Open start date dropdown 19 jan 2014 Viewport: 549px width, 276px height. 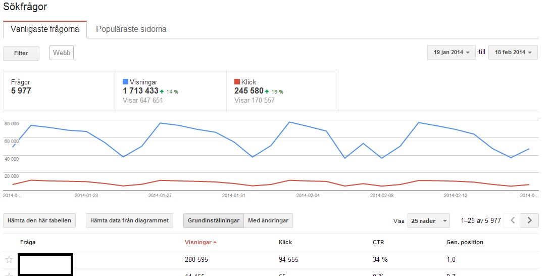click(x=452, y=52)
